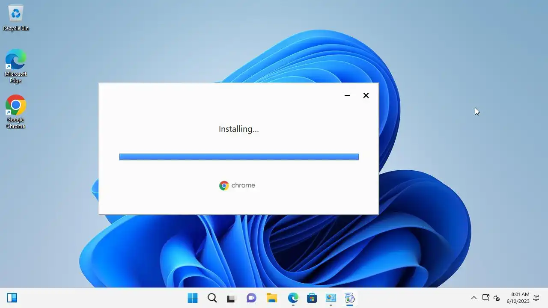Open network status tray icon

point(485,298)
